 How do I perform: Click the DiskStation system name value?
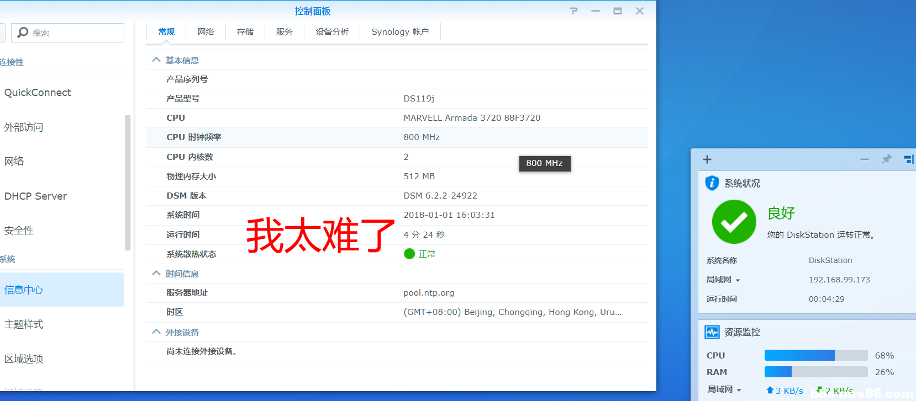point(830,260)
